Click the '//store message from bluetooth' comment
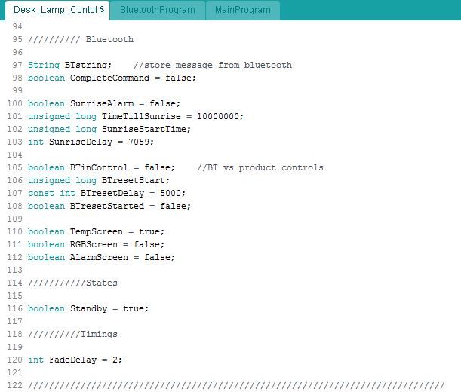The image size is (461, 392). coord(213,65)
